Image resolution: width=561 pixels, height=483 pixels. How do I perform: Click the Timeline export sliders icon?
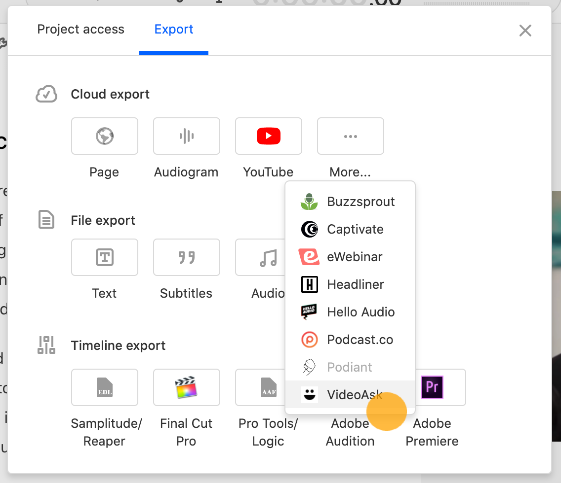point(46,345)
